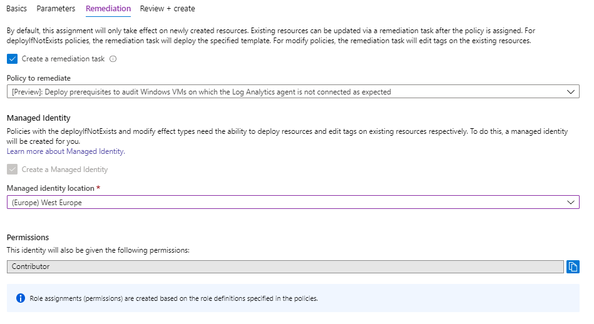Expand the Policy to remediate chevron arrow

(570, 92)
